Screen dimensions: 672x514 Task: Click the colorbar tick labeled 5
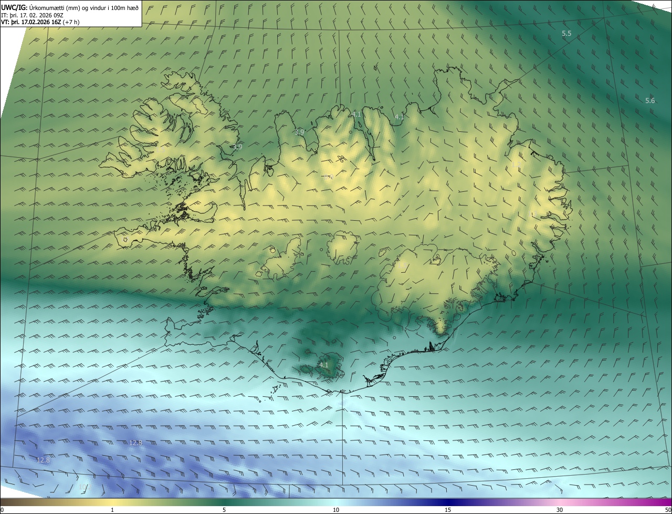[x=224, y=510]
